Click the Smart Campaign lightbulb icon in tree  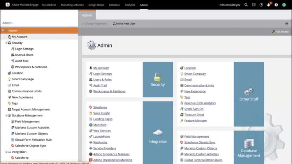(x=9, y=79)
